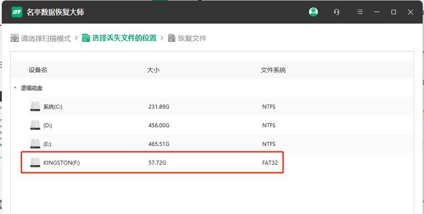Collapse the 逻辑磁盘 group arrow

coord(15,88)
